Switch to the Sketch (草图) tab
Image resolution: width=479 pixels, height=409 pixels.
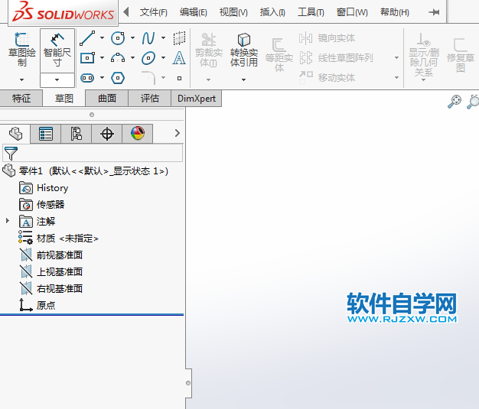coord(64,99)
